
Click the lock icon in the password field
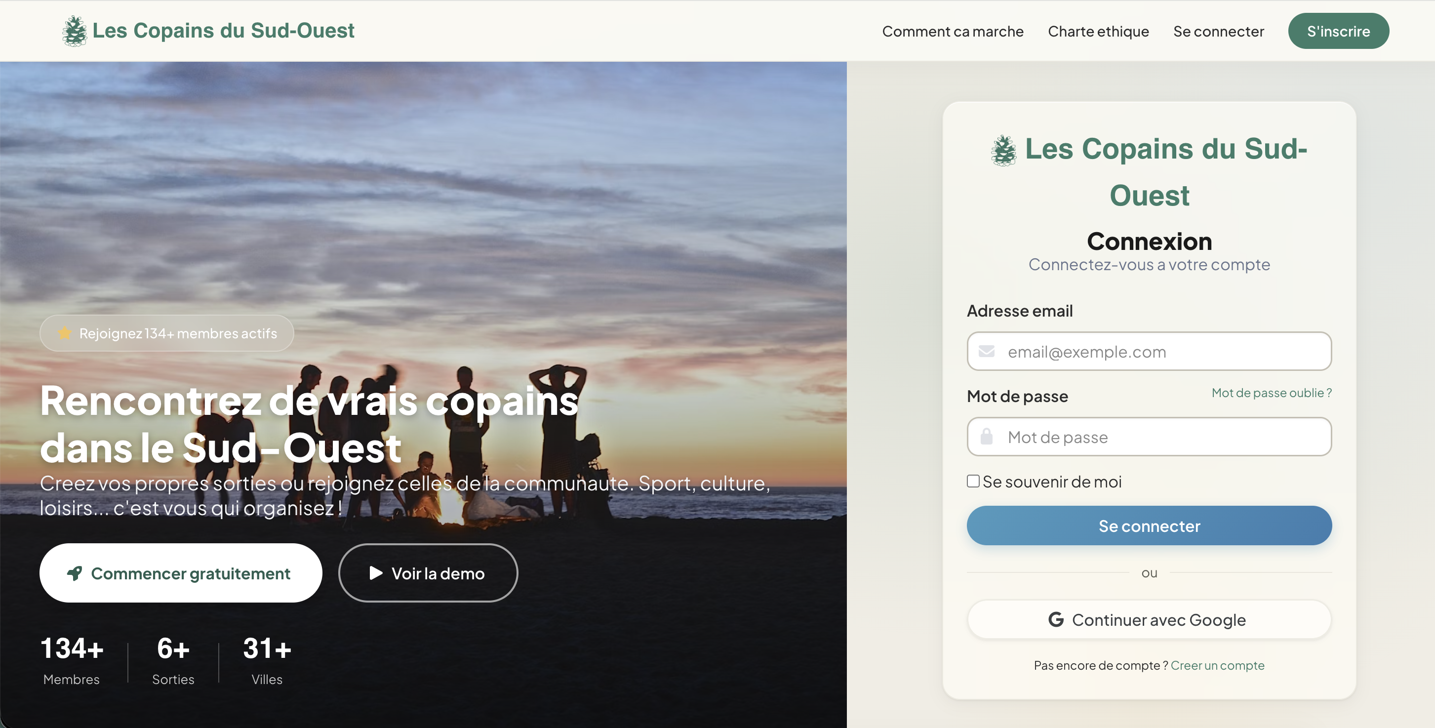(987, 436)
